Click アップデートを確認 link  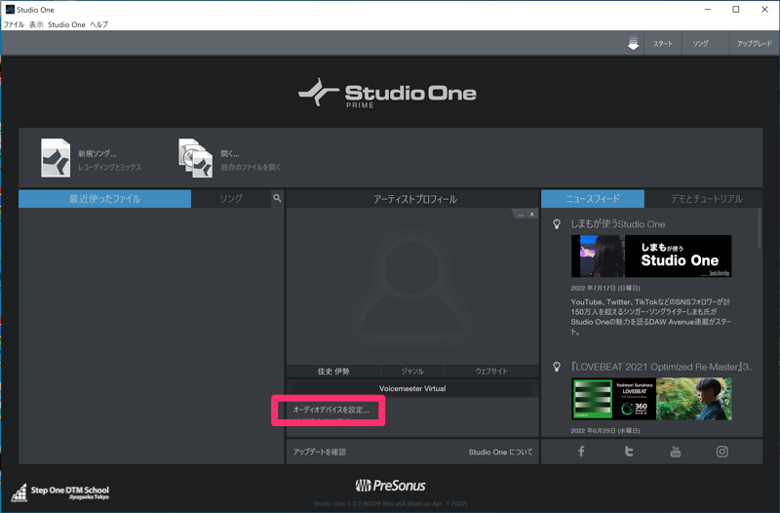point(320,452)
